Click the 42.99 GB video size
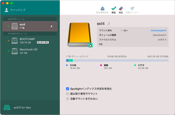This screenshot has height=115, width=175. click(x=143, y=68)
